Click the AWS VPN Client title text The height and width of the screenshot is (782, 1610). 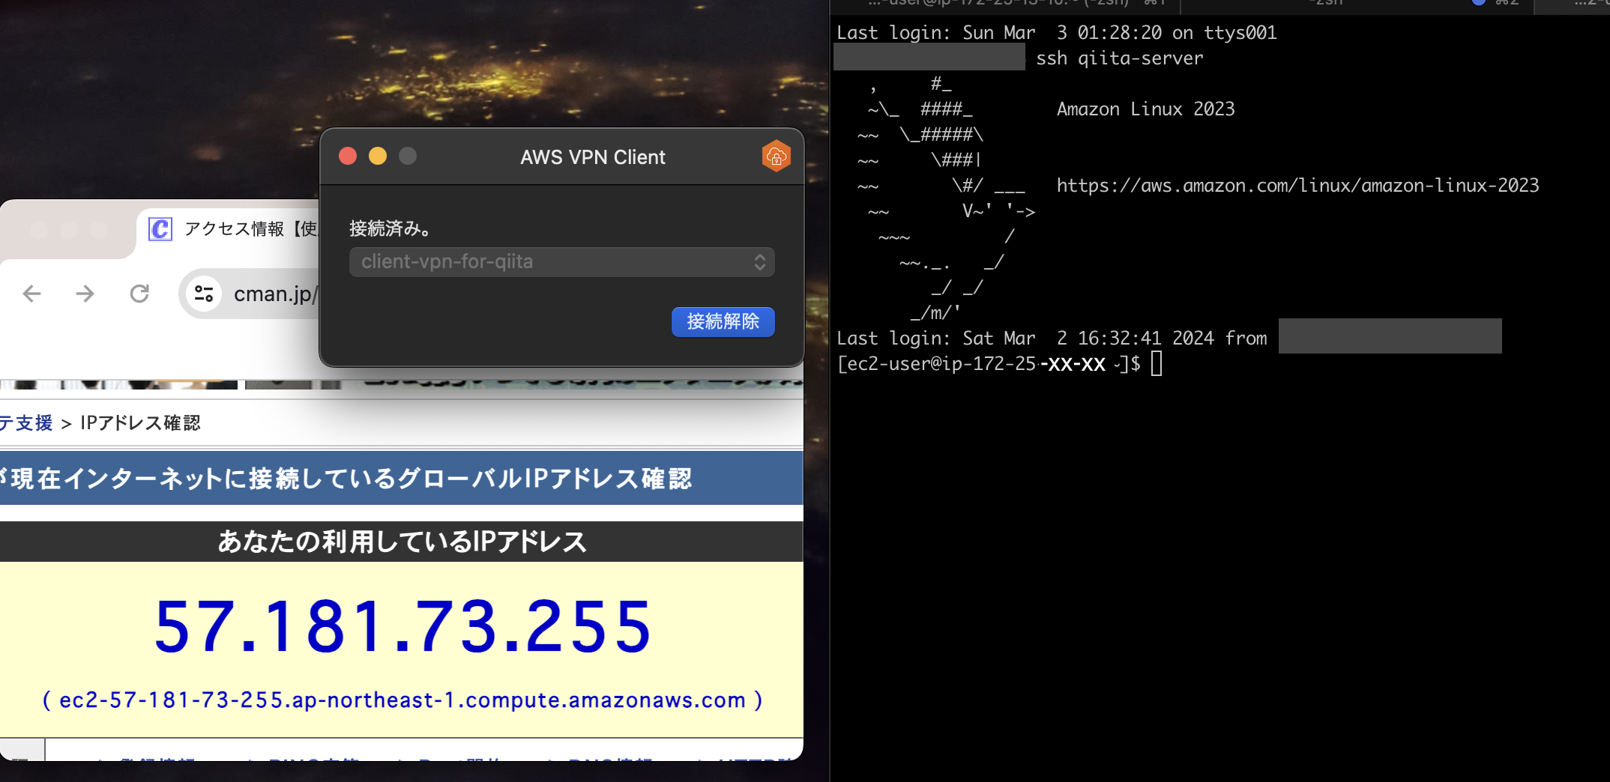(593, 157)
